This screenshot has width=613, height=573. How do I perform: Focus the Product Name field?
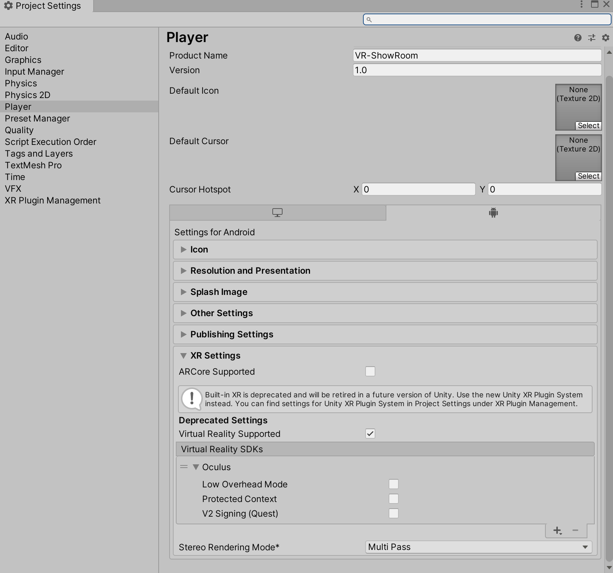pyautogui.click(x=477, y=56)
